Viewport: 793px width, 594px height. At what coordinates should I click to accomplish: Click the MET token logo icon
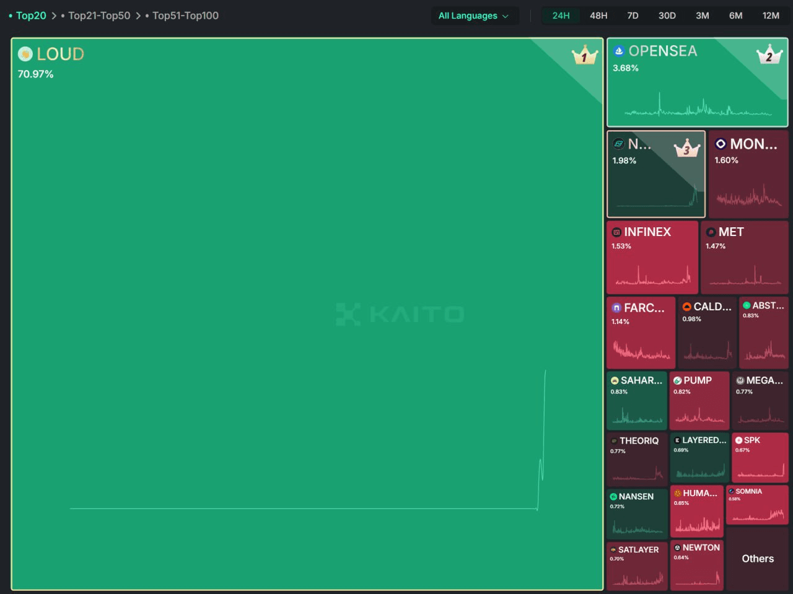[x=711, y=232]
